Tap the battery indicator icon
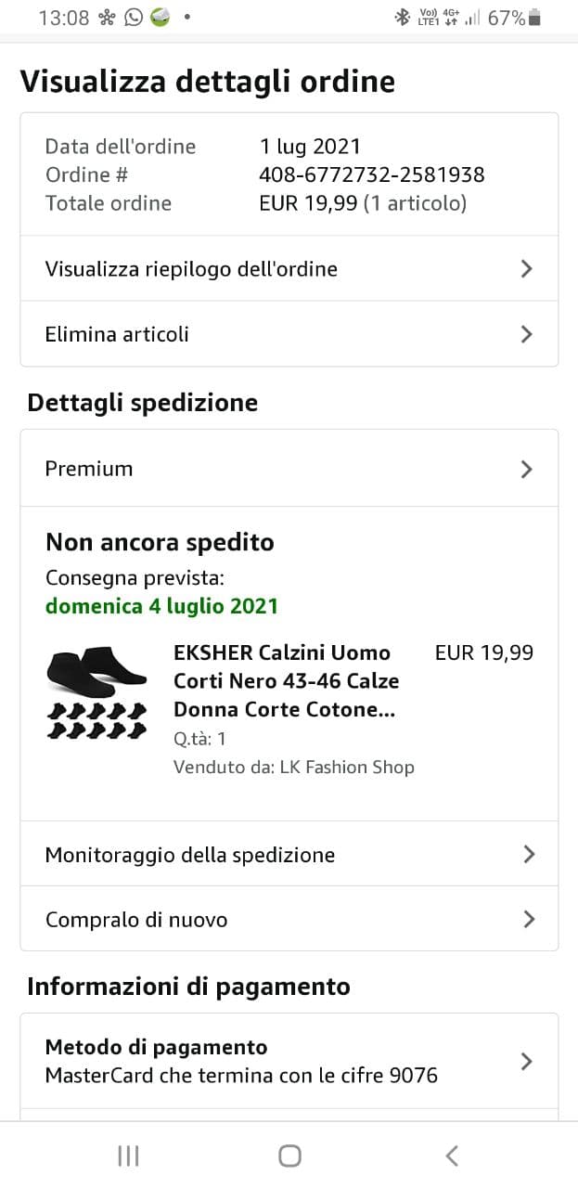 (x=534, y=18)
